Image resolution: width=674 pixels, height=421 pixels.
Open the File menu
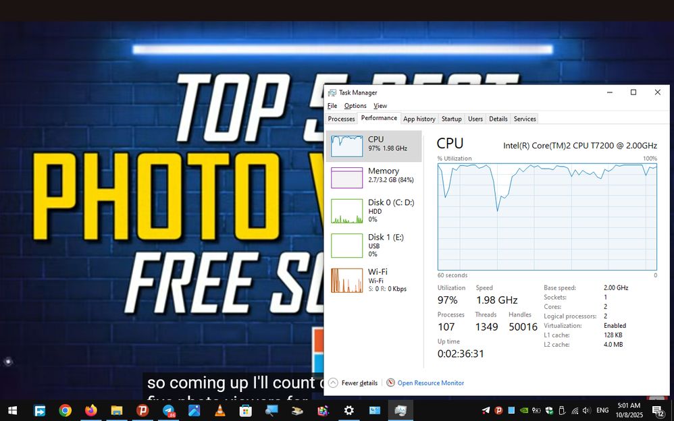pos(332,106)
